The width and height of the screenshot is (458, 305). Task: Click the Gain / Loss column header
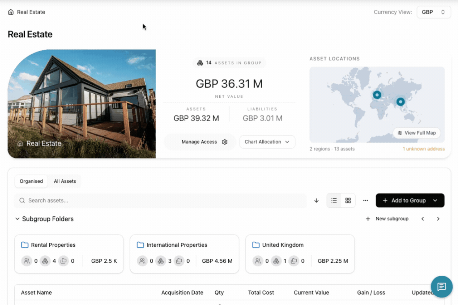[x=371, y=292]
